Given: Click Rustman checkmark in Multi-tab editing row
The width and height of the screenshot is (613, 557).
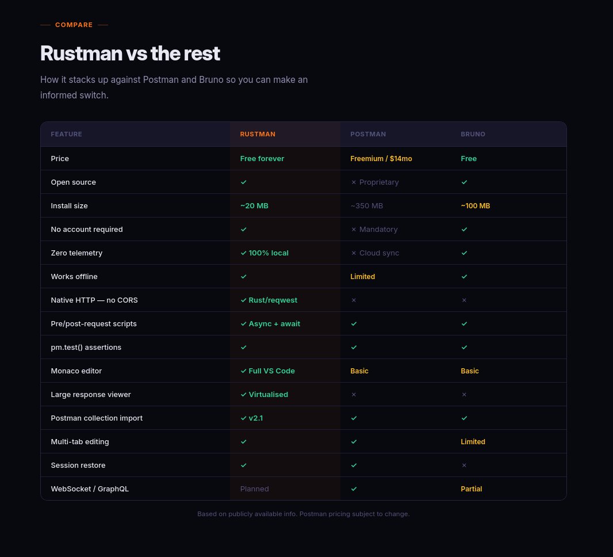Looking at the screenshot, I should tap(244, 441).
